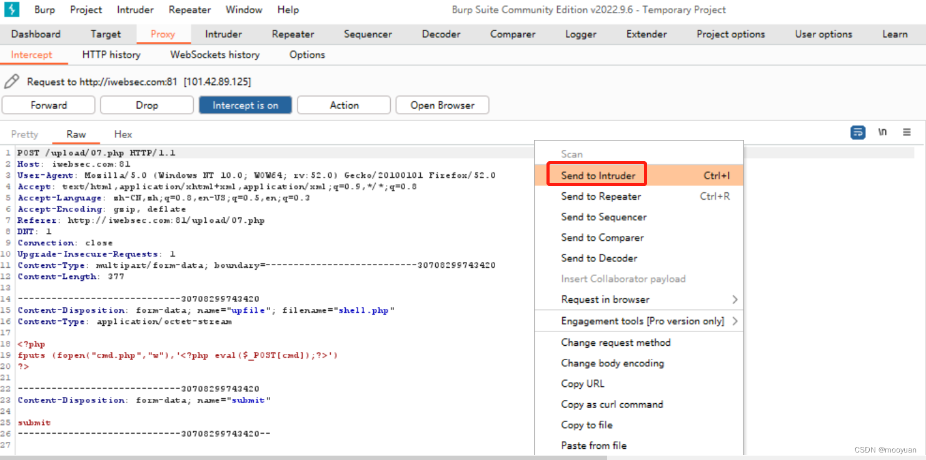Switch to the Sequencer tab
The image size is (926, 460).
368,34
